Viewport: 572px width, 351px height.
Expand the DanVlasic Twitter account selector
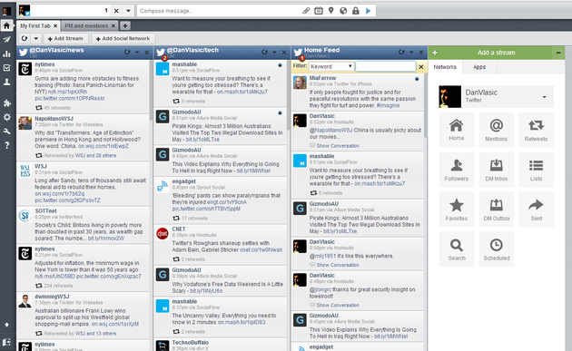[496, 96]
